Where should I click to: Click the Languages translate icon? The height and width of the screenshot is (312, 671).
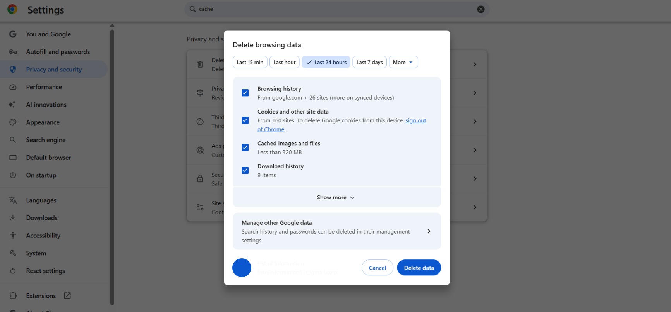click(x=13, y=200)
